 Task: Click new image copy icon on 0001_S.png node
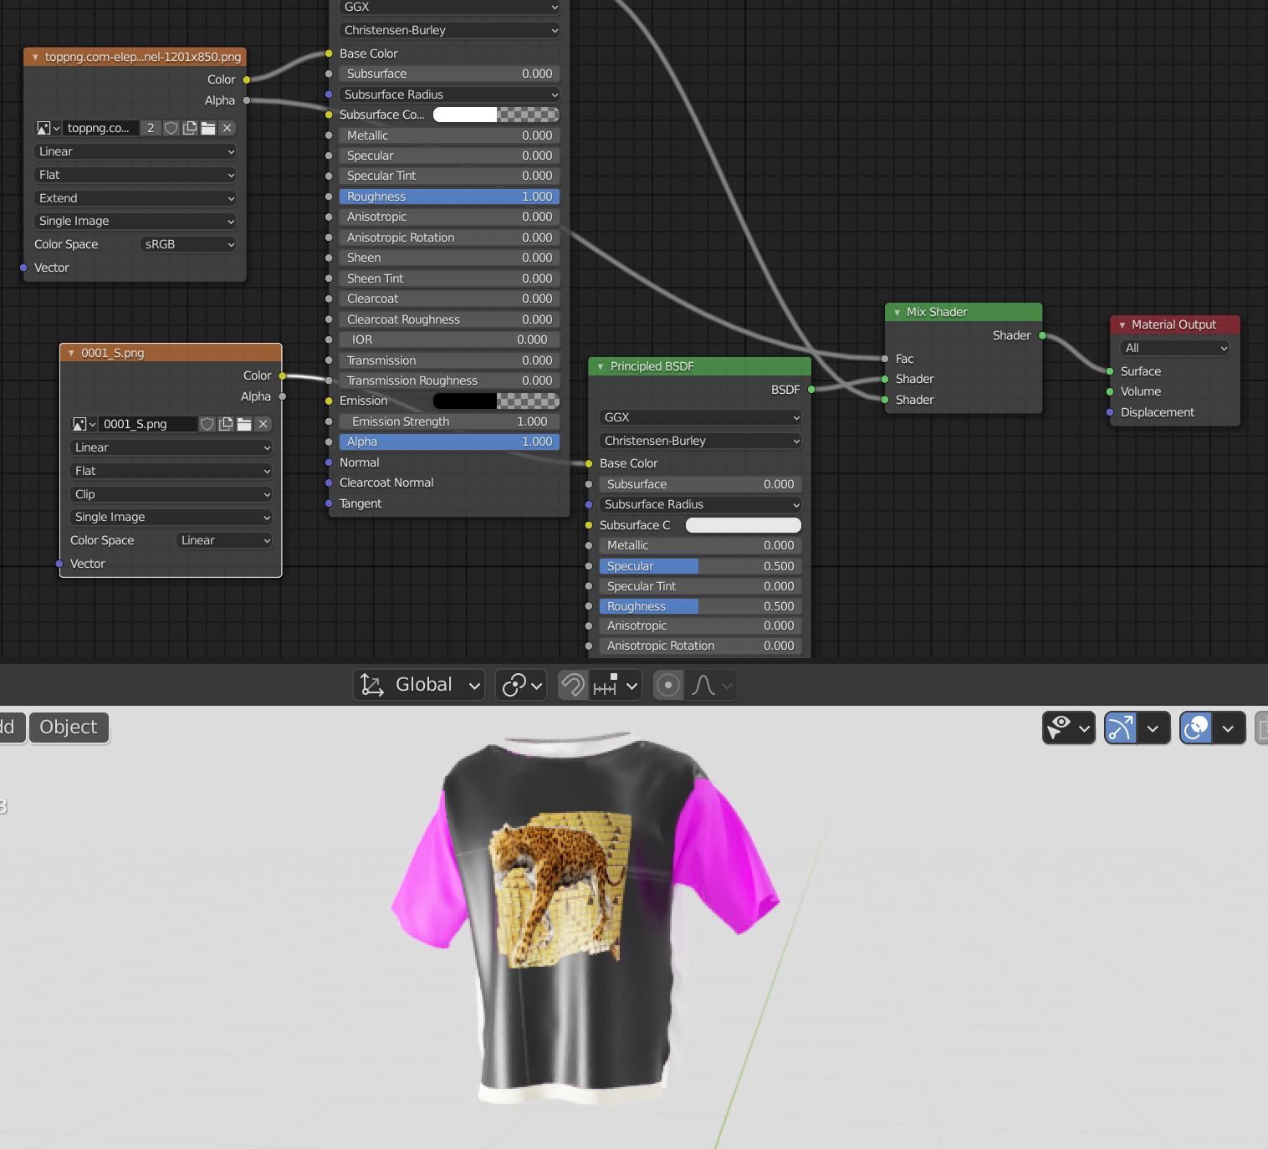[x=226, y=424]
